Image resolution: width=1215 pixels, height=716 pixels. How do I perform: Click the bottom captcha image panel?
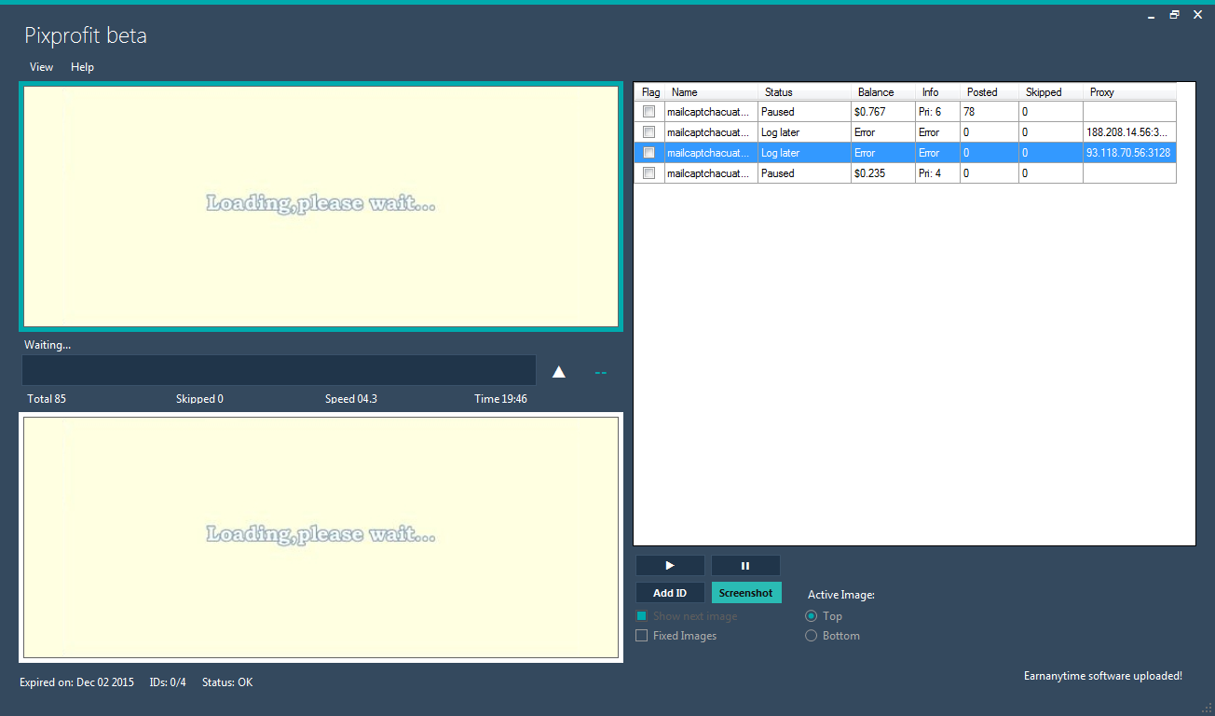(x=321, y=537)
